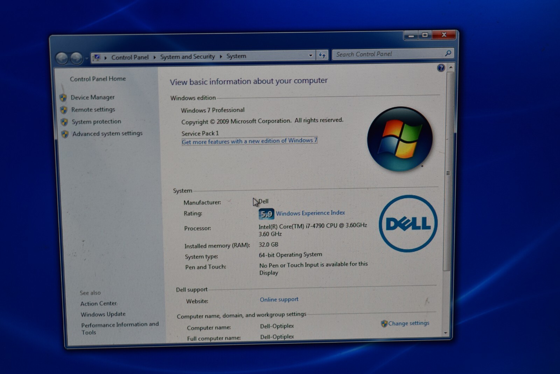Viewport: 560px width, 374px height.
Task: Select System and Security in the breadcrumb
Action: pyautogui.click(x=188, y=56)
